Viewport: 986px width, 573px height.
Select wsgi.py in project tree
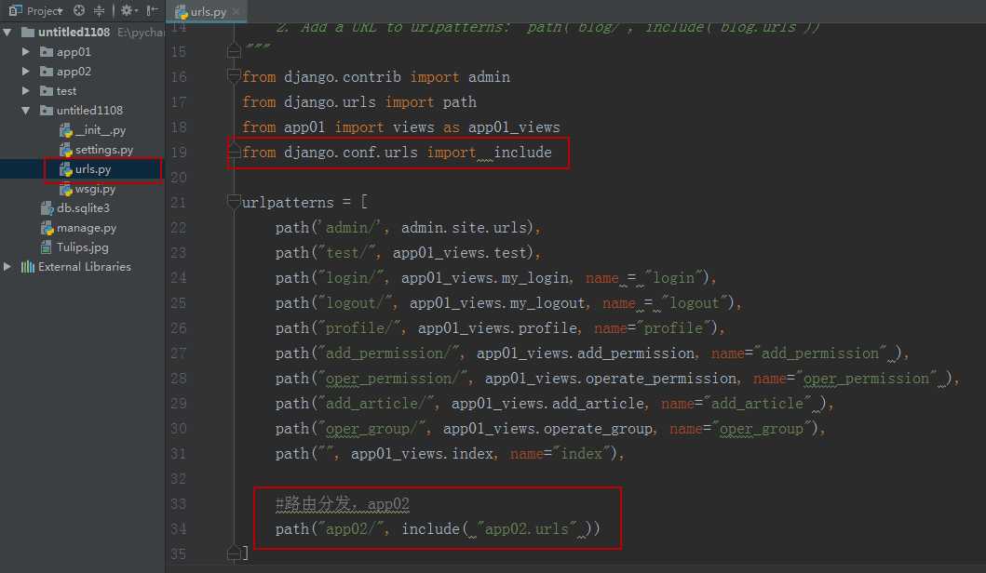[x=95, y=189]
